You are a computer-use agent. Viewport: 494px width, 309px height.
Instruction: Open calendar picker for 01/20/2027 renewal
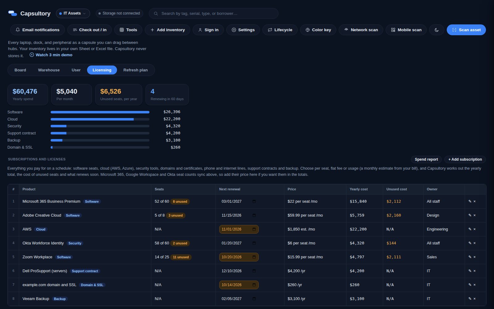tap(254, 243)
